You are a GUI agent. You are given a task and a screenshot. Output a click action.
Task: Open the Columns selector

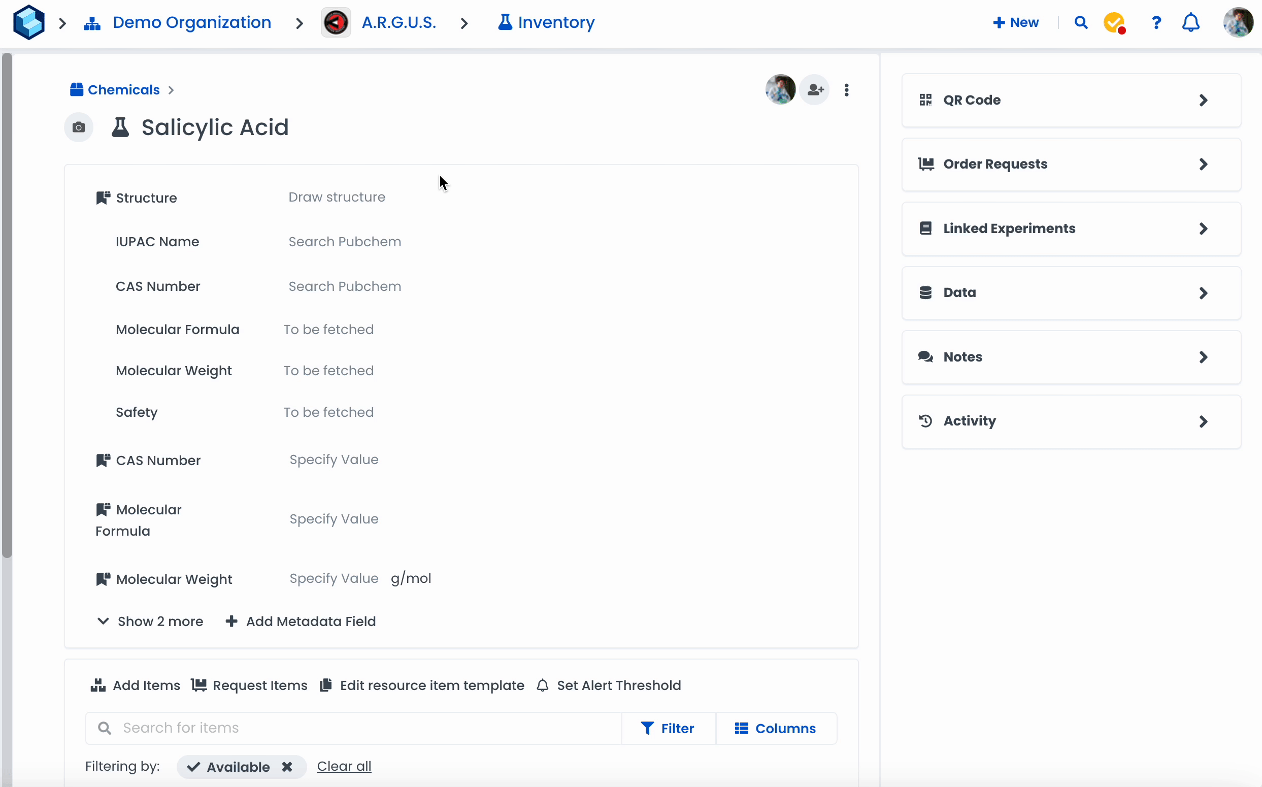coord(775,728)
